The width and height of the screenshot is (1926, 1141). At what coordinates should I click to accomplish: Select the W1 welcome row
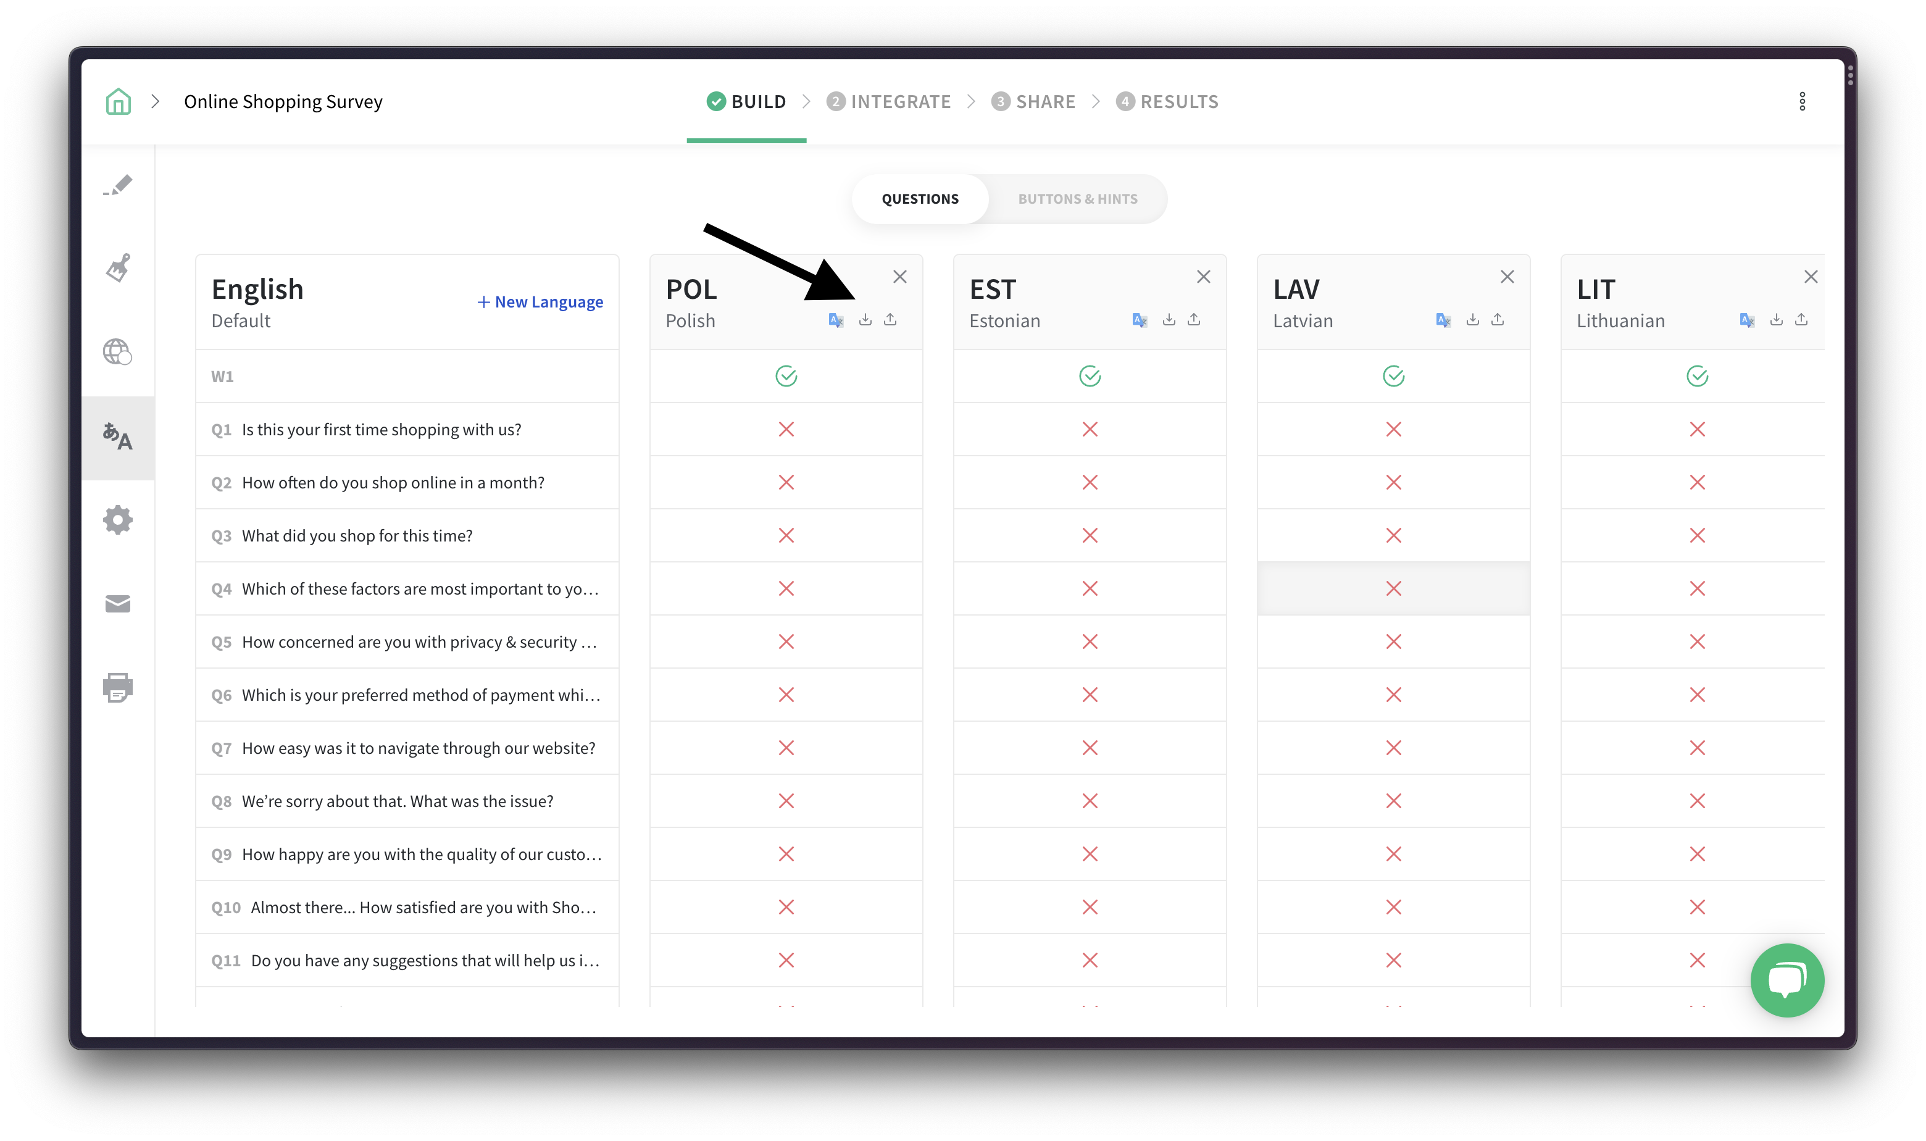[407, 376]
